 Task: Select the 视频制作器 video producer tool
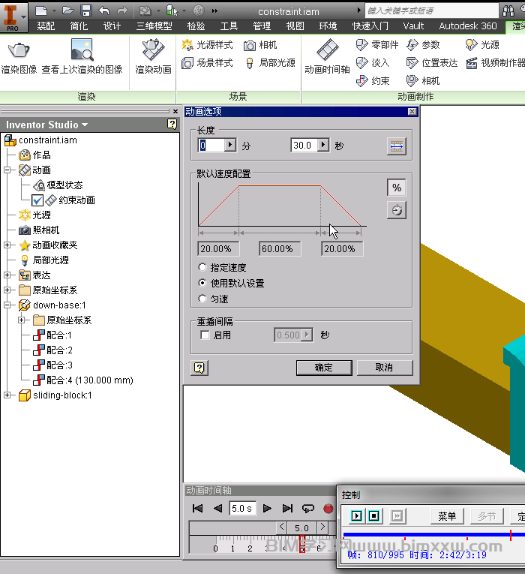point(495,63)
